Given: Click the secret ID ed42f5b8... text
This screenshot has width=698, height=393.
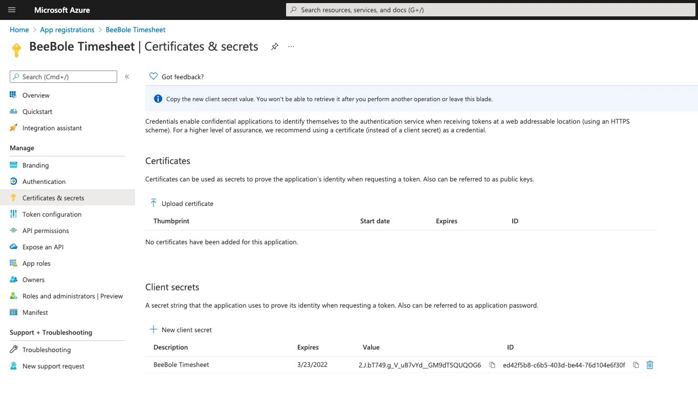Looking at the screenshot, I should coord(564,365).
